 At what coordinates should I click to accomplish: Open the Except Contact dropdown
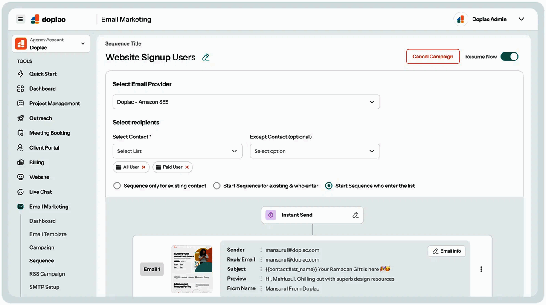(x=314, y=151)
